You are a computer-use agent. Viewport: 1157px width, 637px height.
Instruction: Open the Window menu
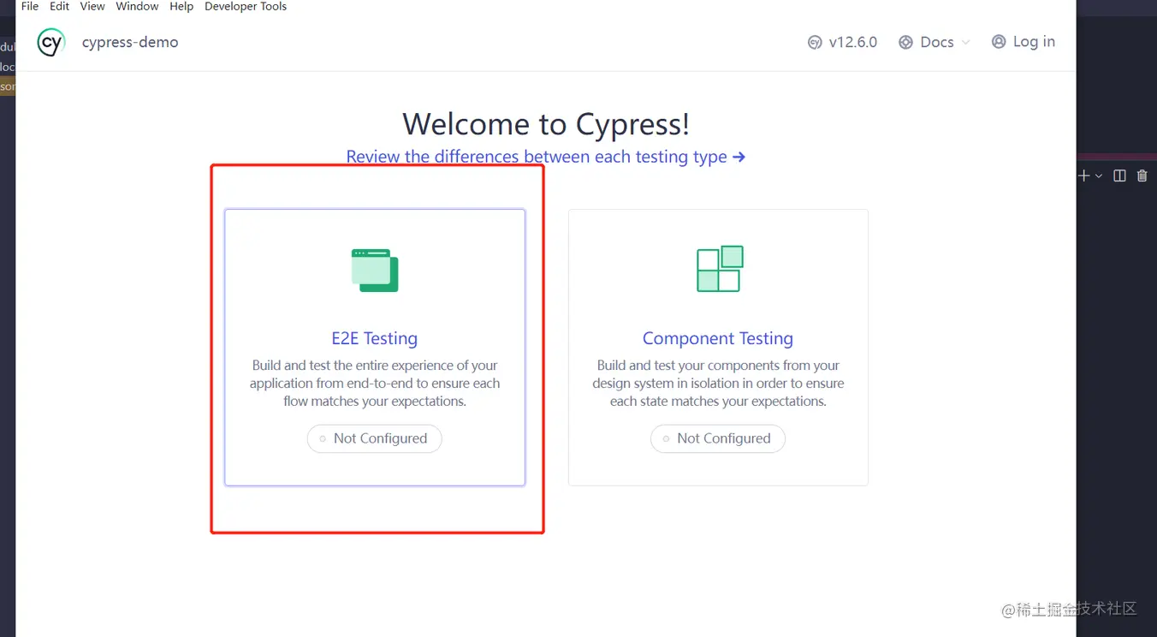click(x=137, y=6)
